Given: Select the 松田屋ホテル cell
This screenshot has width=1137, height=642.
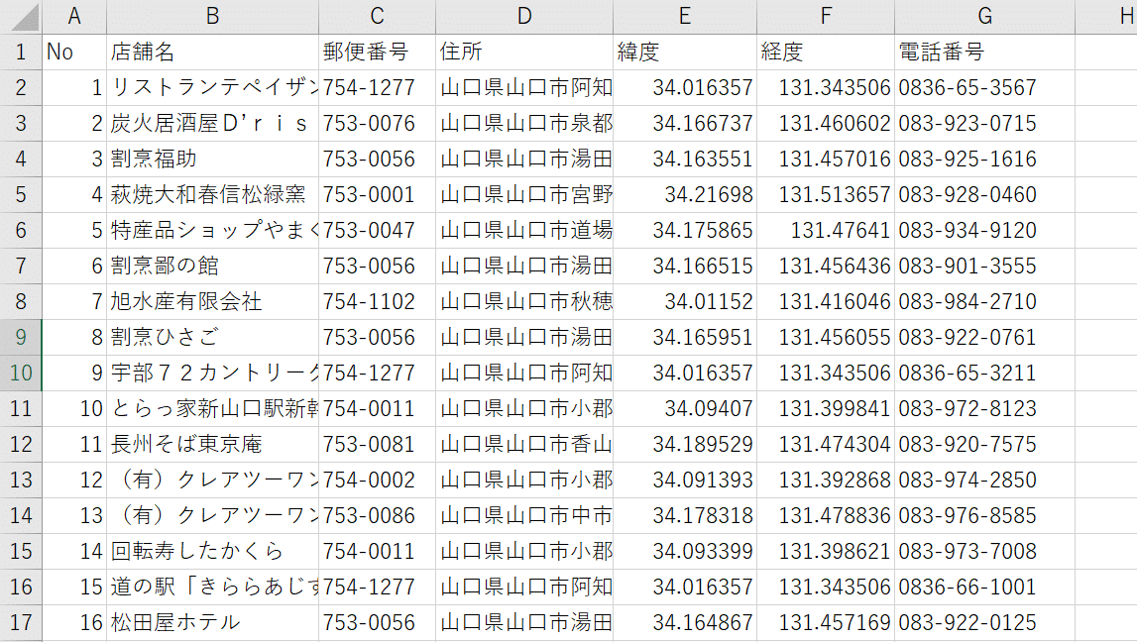Looking at the screenshot, I should pos(212,622).
